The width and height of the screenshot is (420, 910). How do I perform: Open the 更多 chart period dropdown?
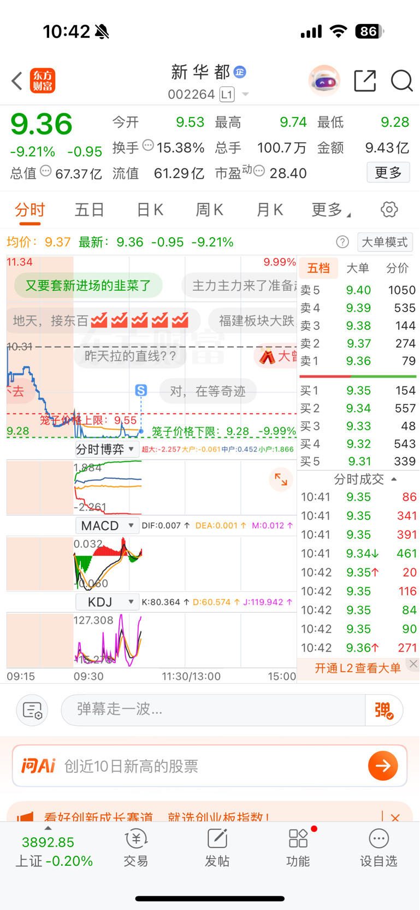click(x=331, y=210)
